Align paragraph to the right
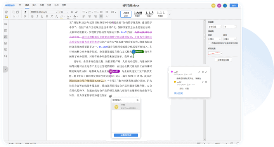This screenshot has width=274, height=147. (x=95, y=17)
